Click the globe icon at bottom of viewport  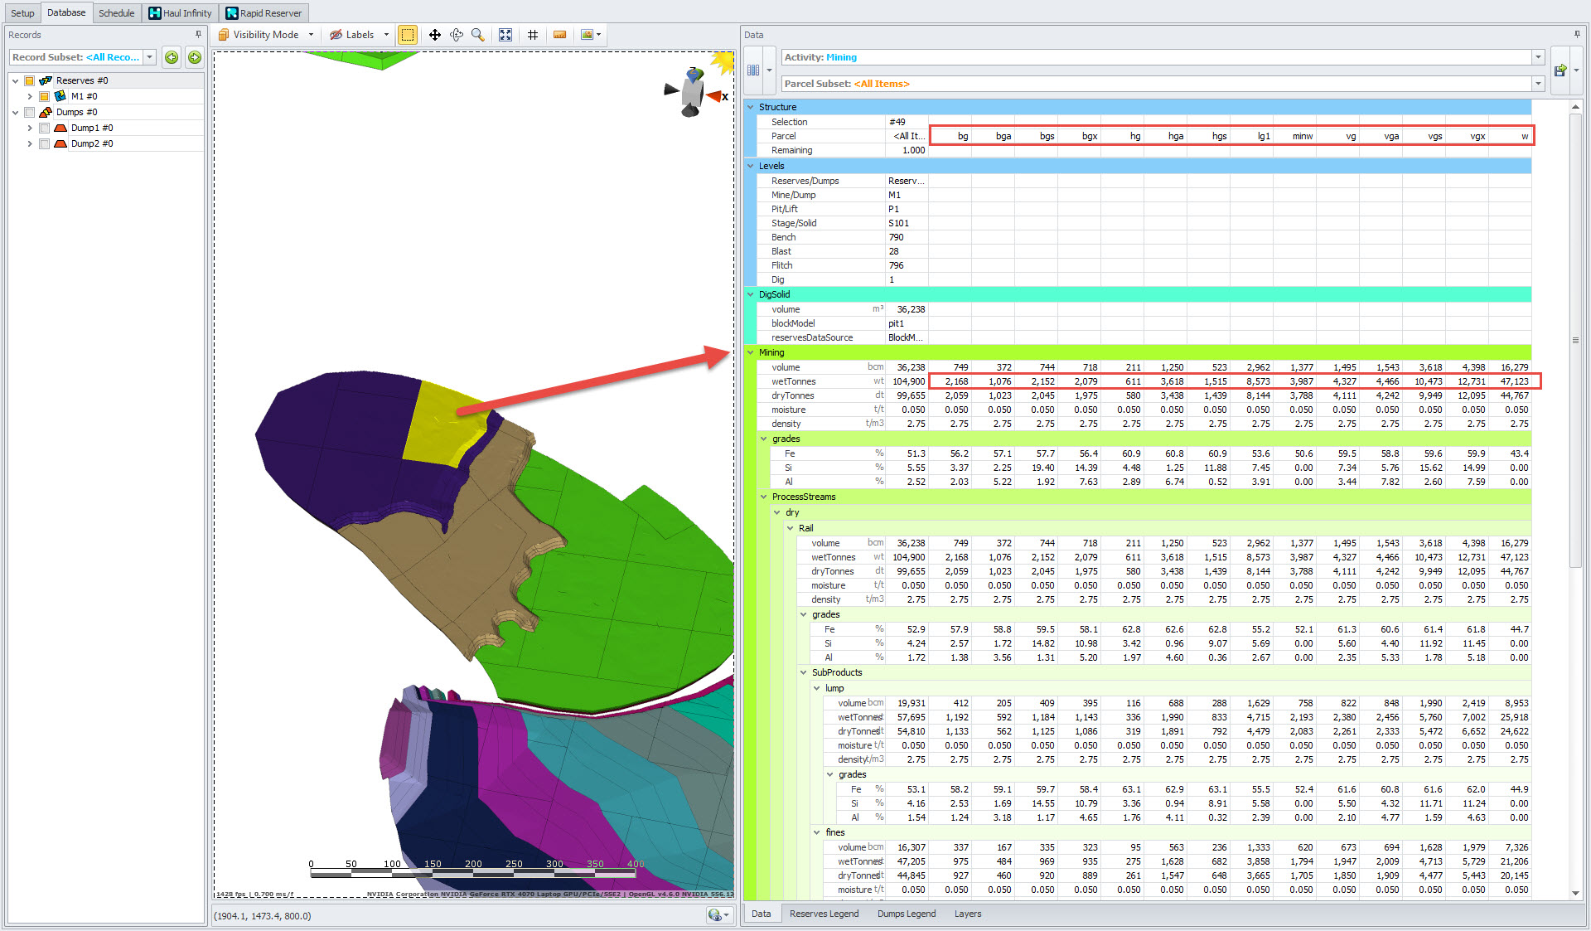pos(714,914)
